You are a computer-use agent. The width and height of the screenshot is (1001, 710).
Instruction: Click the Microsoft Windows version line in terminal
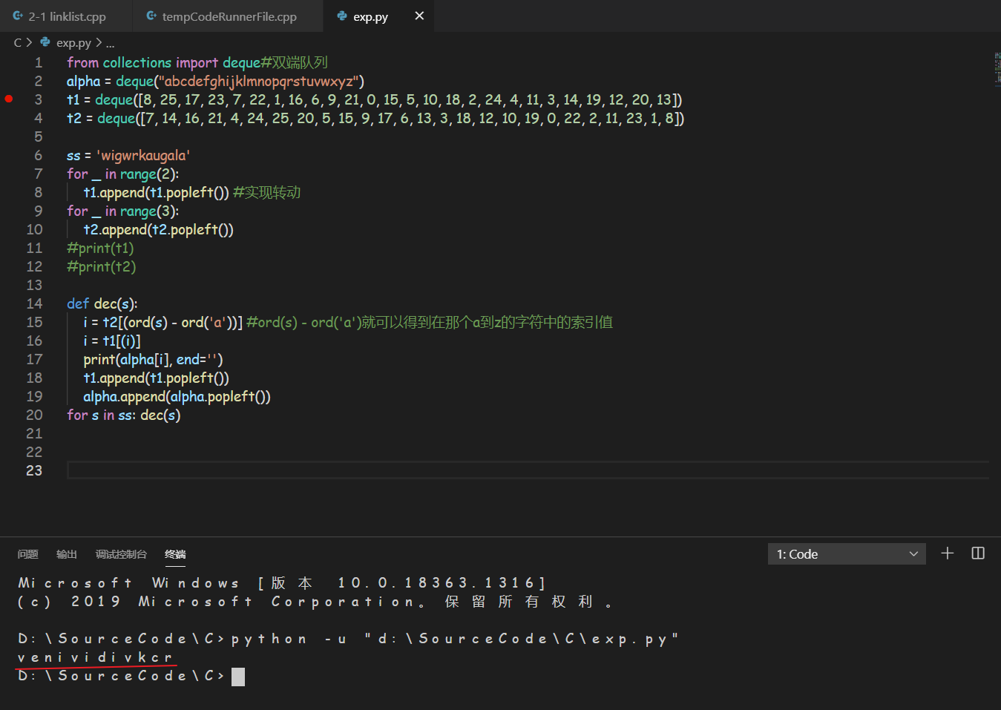[x=282, y=583]
